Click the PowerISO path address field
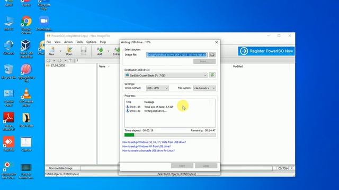The width and height of the screenshot is (339, 190). [x=97, y=61]
